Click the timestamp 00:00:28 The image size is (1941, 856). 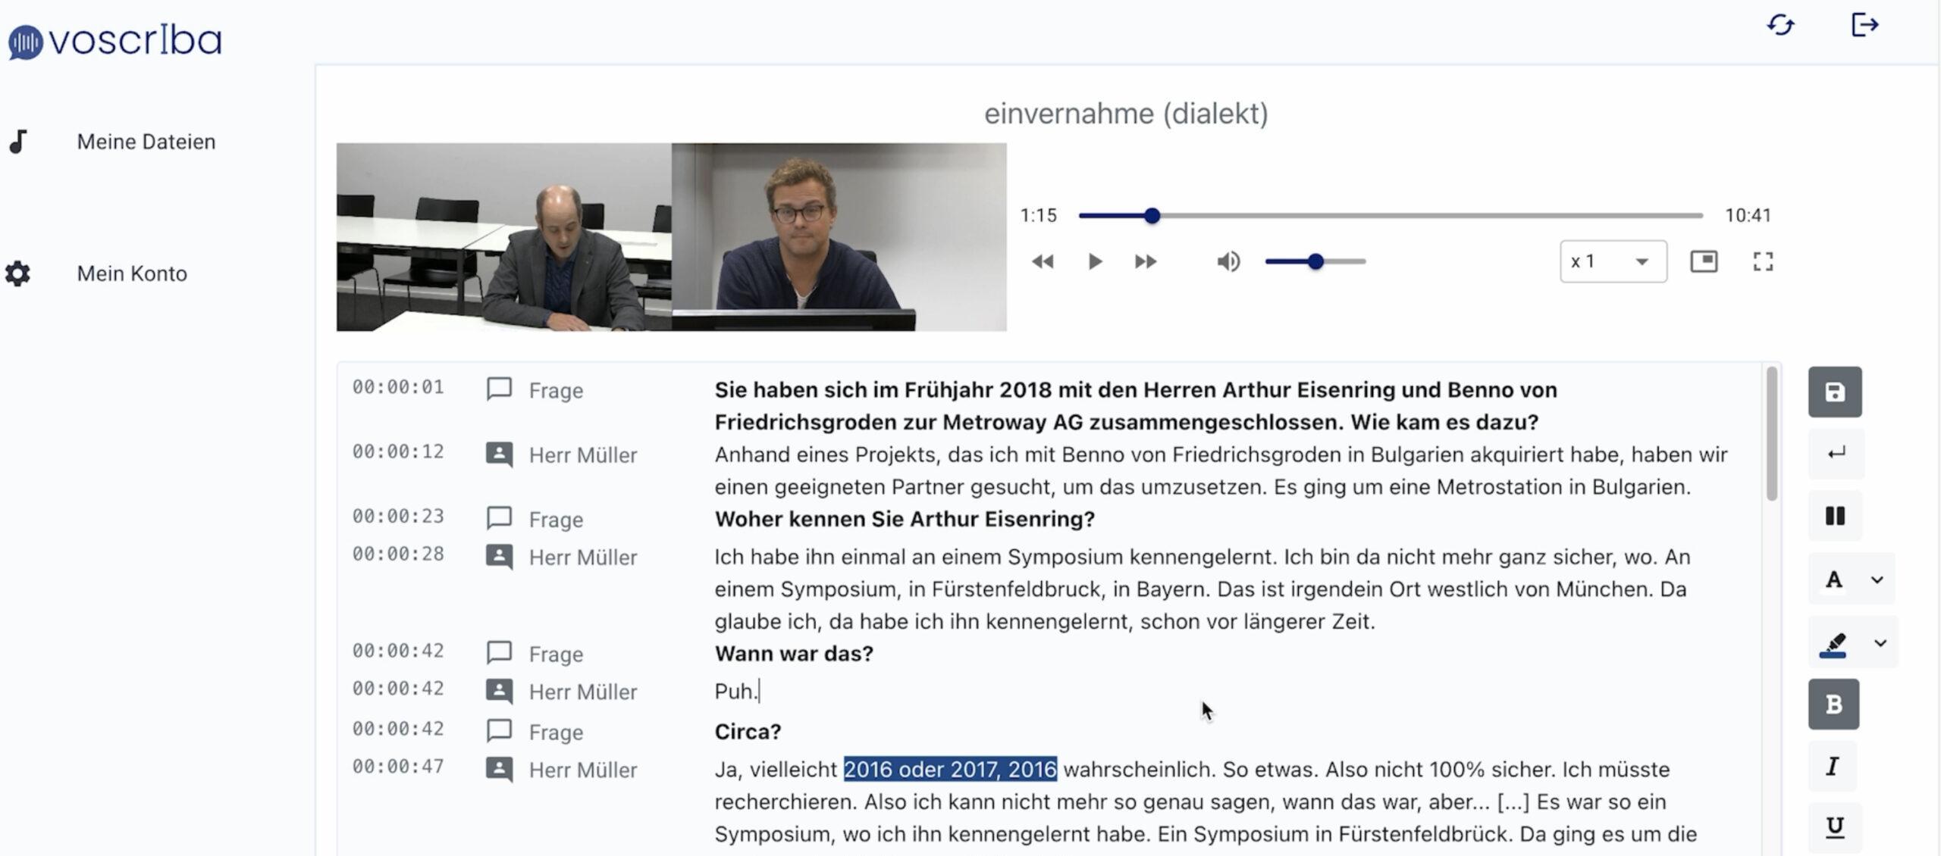[398, 554]
